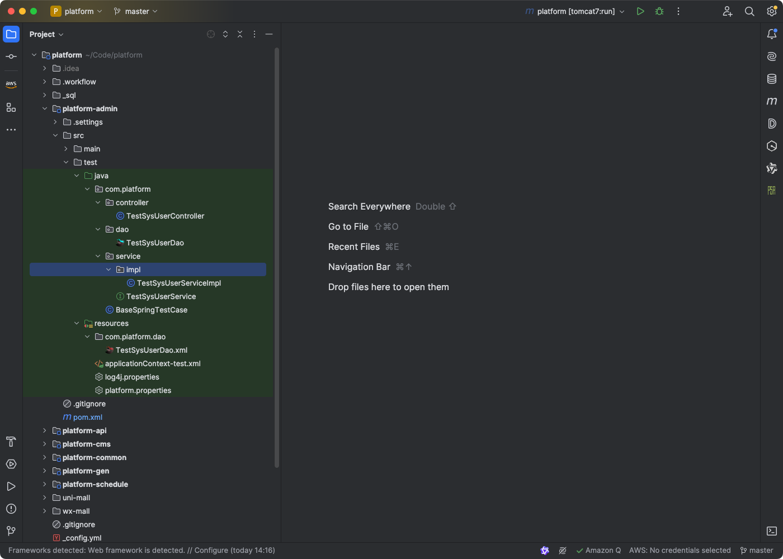Collapse the platform-admin module
This screenshot has width=783, height=559.
[x=45, y=108]
